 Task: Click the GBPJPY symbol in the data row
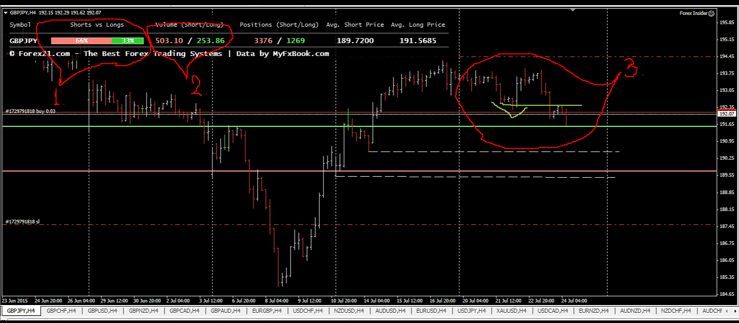23,41
